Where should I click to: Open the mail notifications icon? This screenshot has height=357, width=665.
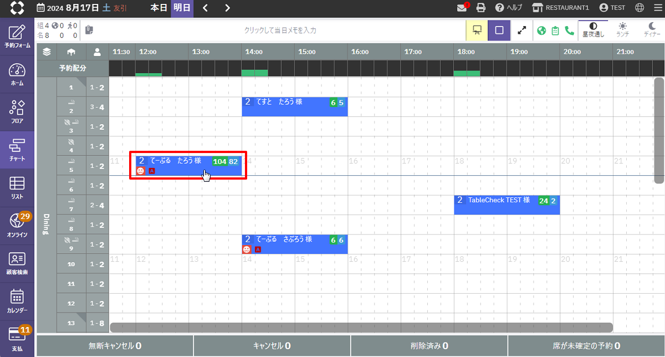pyautogui.click(x=462, y=8)
